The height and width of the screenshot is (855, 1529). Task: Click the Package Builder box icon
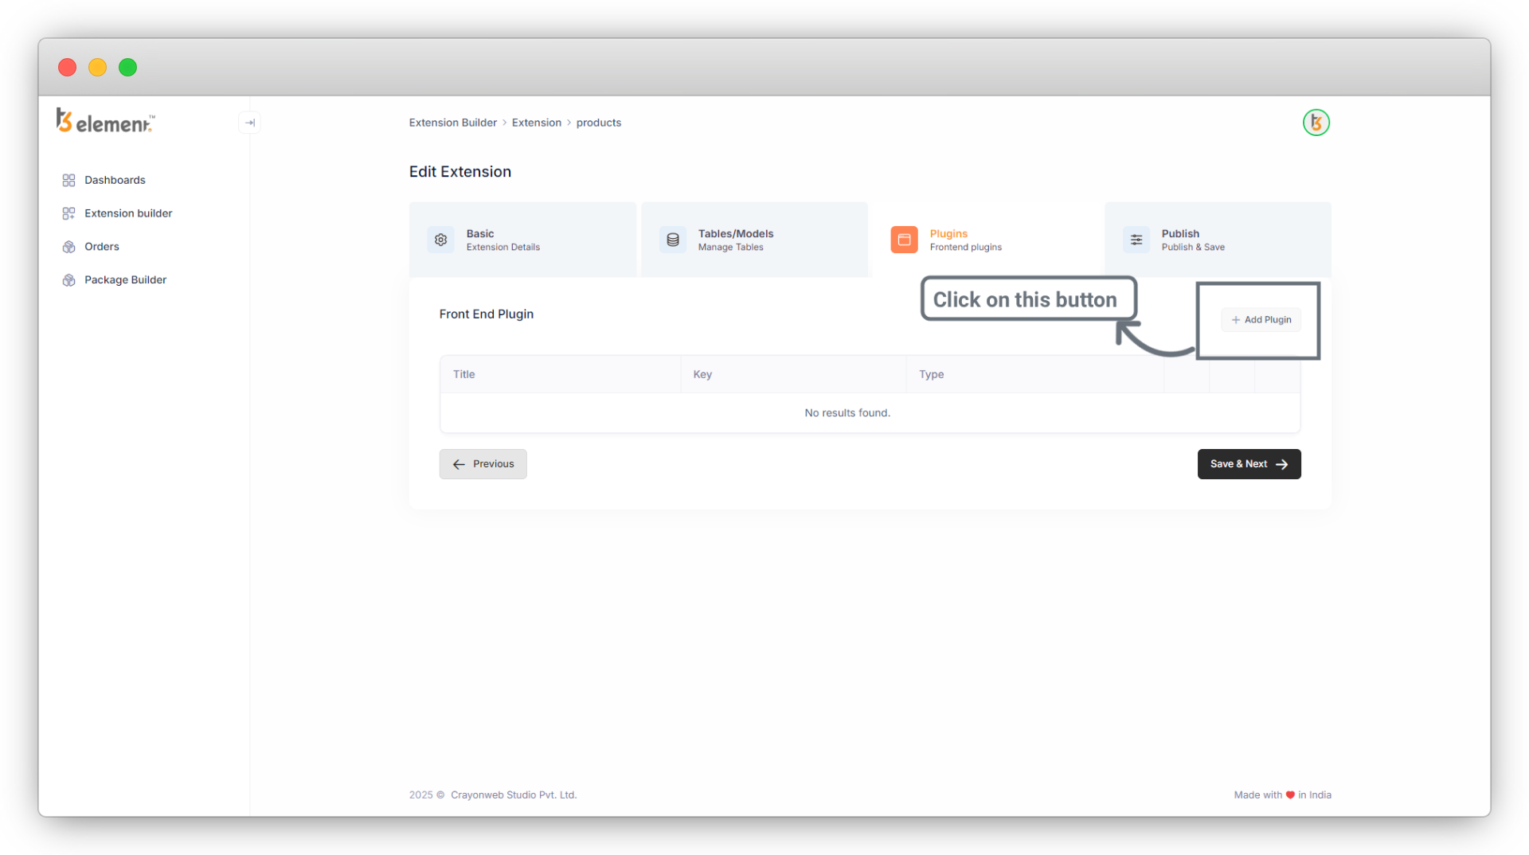click(x=69, y=280)
